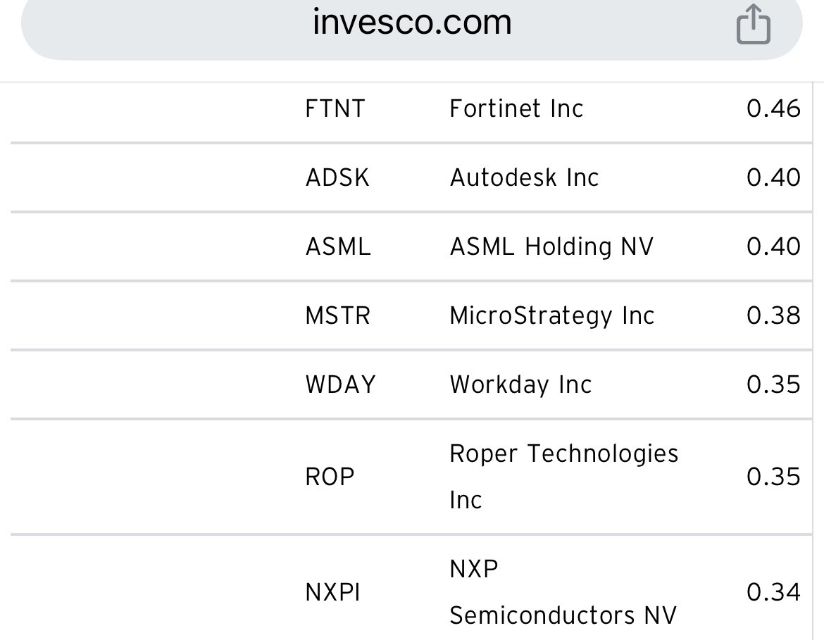Click the ADSK ticker symbol
Image resolution: width=824 pixels, height=640 pixels.
pyautogui.click(x=337, y=177)
